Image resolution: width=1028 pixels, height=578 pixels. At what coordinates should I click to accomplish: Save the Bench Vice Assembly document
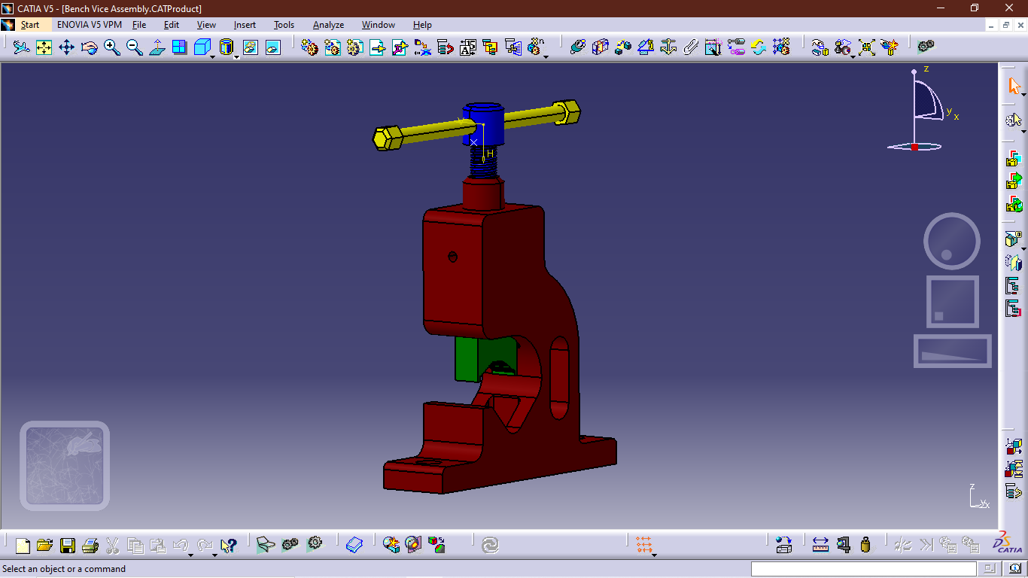(x=67, y=544)
